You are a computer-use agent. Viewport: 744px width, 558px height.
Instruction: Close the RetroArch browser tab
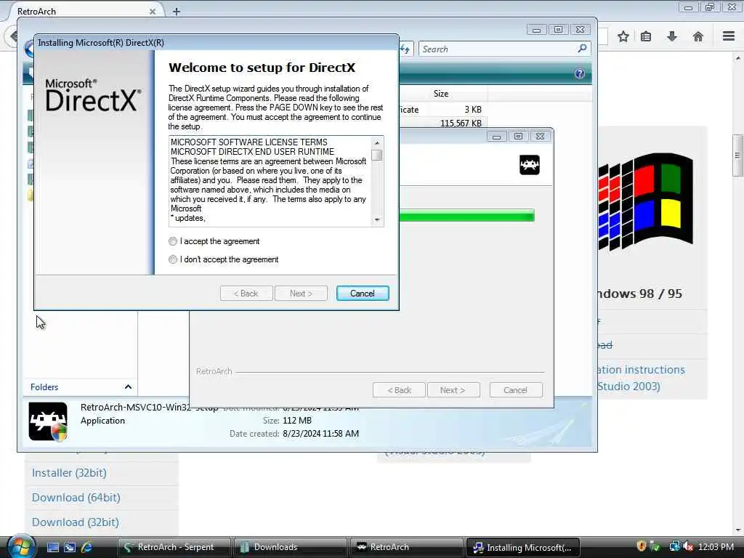click(x=153, y=12)
